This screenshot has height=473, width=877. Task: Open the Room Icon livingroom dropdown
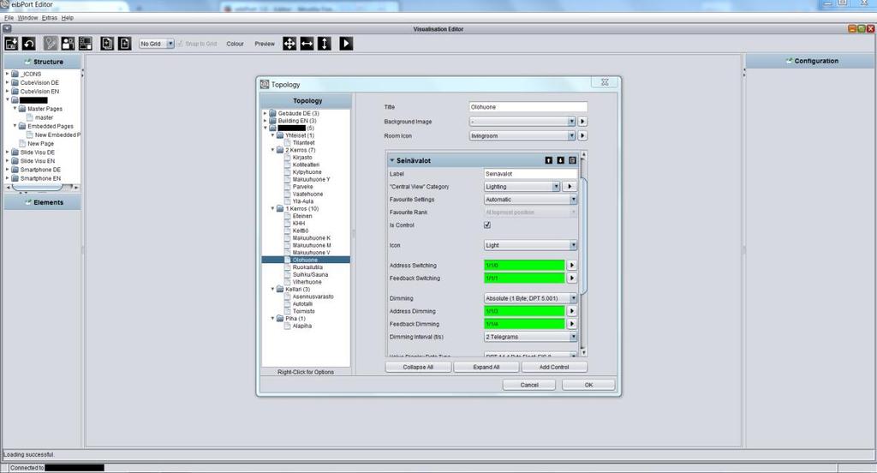pos(522,136)
